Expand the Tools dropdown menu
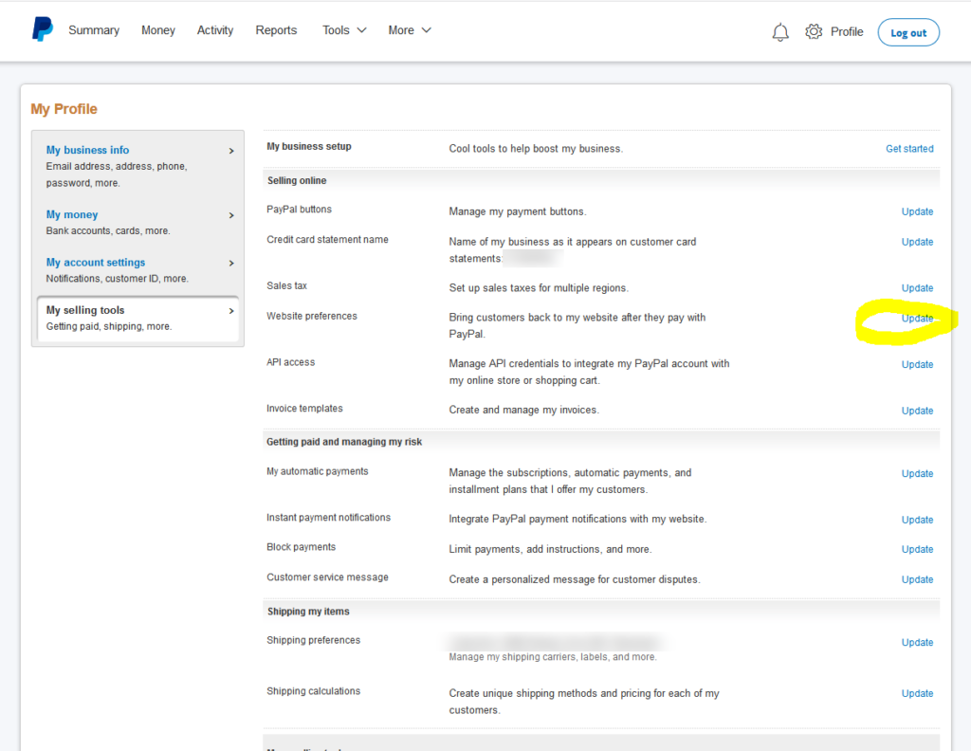This screenshot has height=751, width=971. click(x=344, y=30)
